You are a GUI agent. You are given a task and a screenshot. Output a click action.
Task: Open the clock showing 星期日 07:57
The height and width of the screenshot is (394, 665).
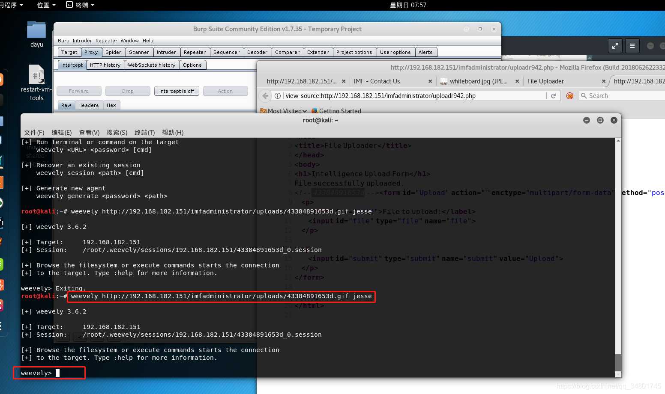408,5
